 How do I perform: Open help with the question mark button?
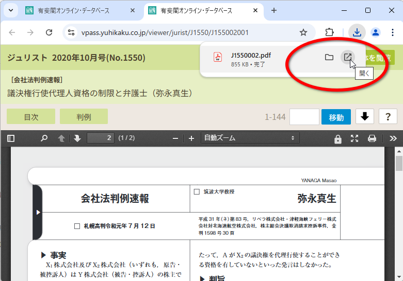[x=388, y=117]
